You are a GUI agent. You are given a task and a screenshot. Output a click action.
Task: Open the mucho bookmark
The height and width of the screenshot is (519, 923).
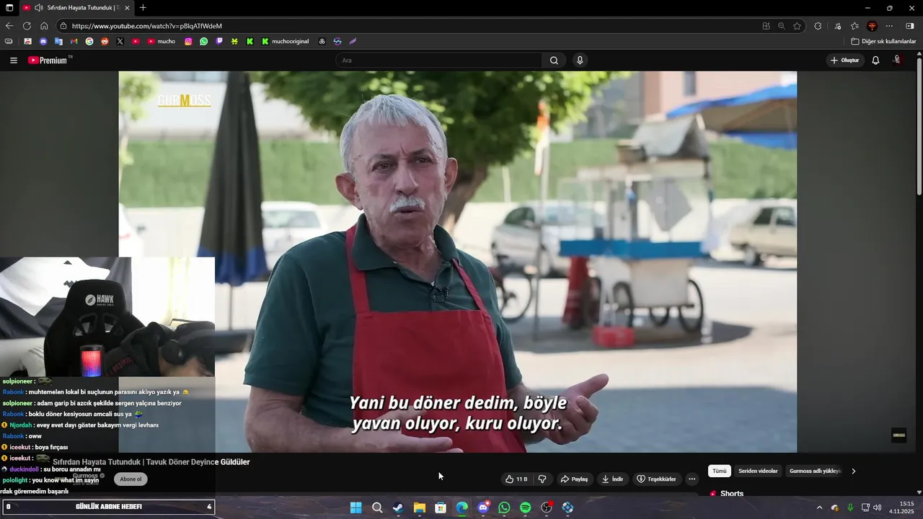(162, 42)
